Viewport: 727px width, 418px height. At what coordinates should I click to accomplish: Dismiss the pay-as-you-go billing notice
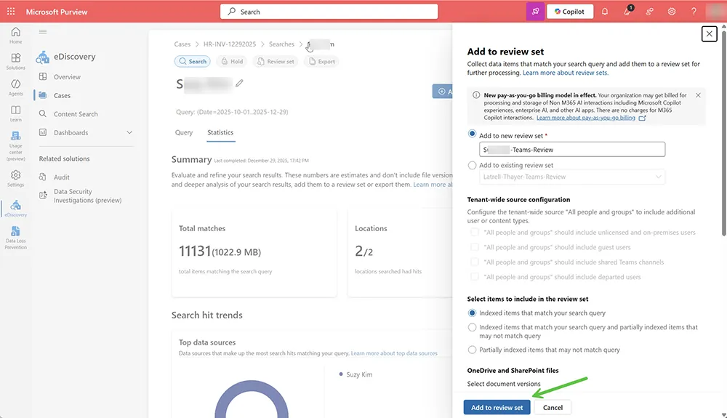(698, 95)
